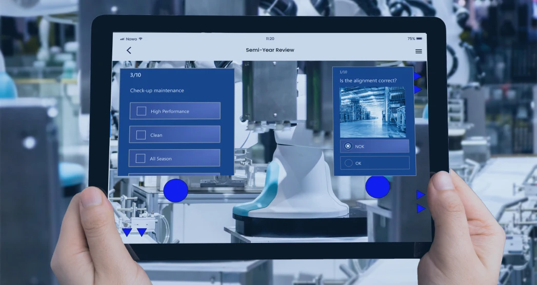Enable the All Season checkbox
Image resolution: width=537 pixels, height=285 pixels.
click(141, 158)
